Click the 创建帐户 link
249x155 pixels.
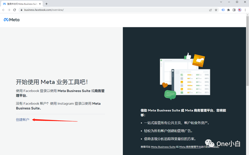pos(22,120)
